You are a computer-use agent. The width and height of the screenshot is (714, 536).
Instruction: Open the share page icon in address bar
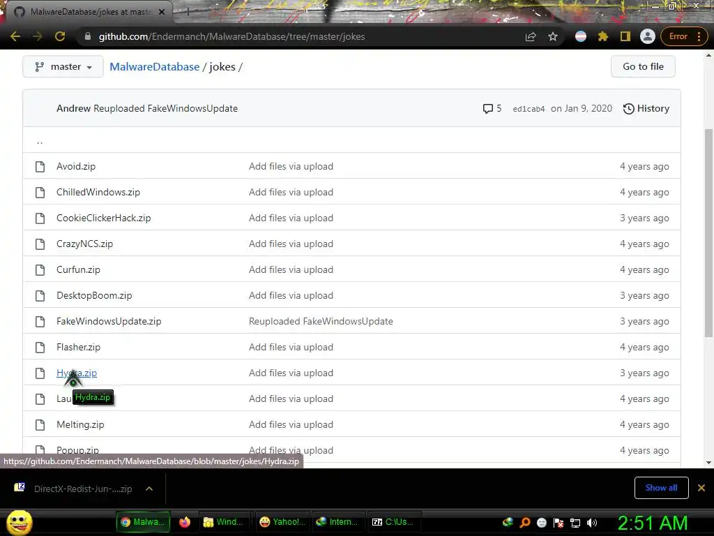click(531, 36)
